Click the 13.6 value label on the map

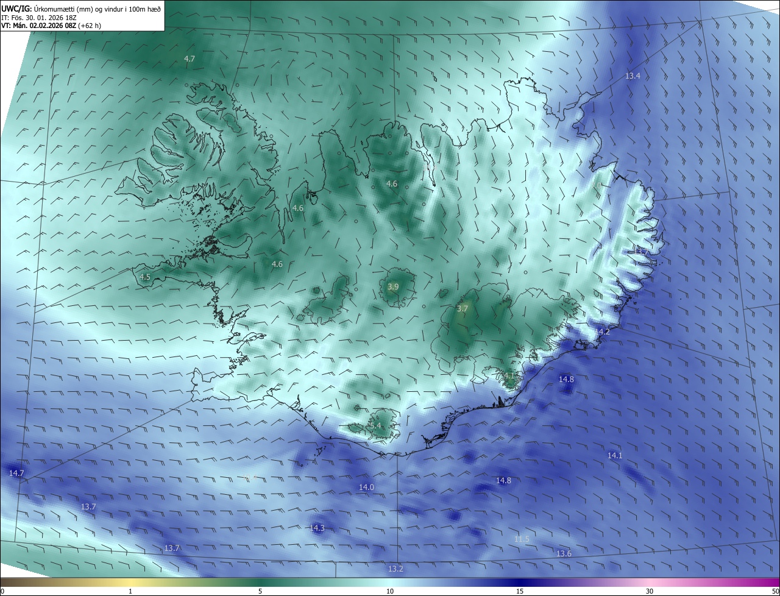564,553
